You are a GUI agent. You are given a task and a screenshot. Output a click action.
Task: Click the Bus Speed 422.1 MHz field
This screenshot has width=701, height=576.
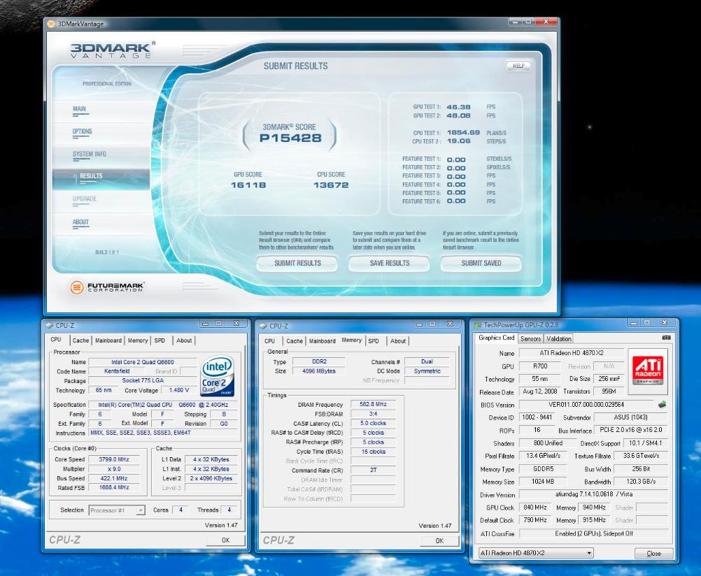click(x=114, y=478)
